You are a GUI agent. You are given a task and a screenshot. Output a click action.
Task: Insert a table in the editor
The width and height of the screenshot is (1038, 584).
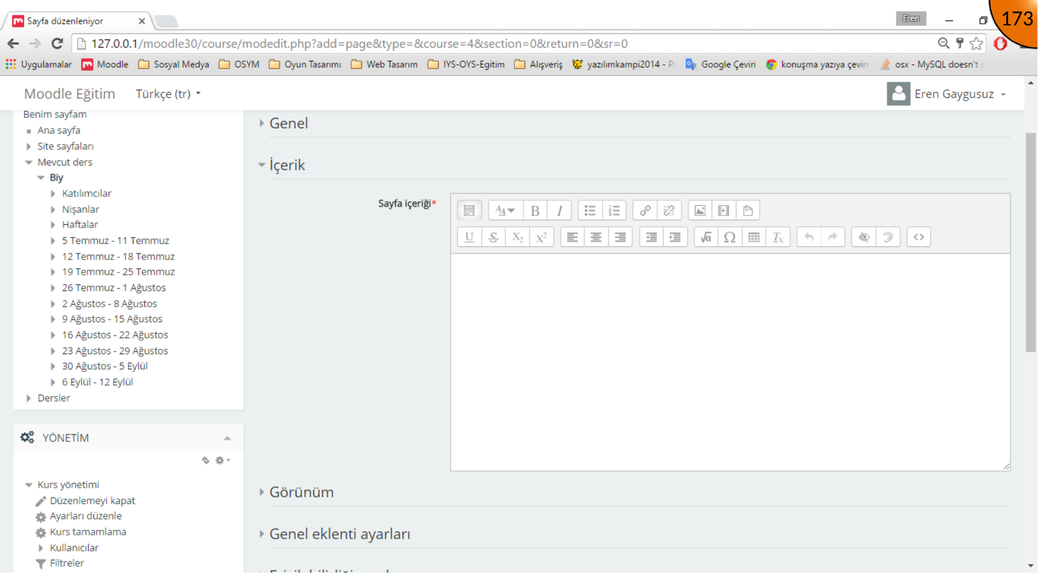[754, 237]
